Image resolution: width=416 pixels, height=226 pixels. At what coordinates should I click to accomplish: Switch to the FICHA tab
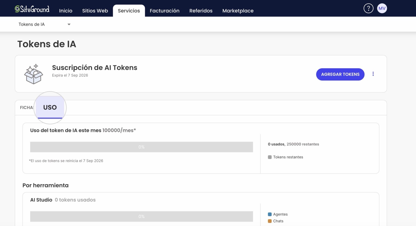point(27,107)
